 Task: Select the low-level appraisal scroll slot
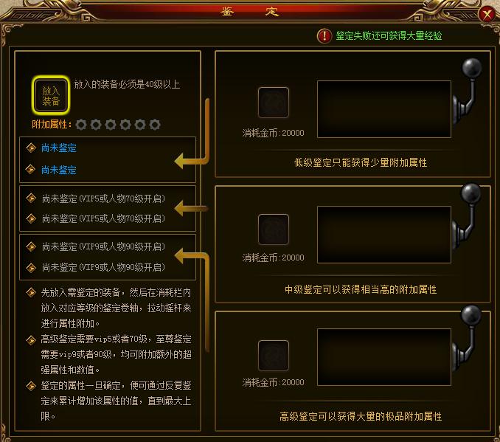click(274, 103)
